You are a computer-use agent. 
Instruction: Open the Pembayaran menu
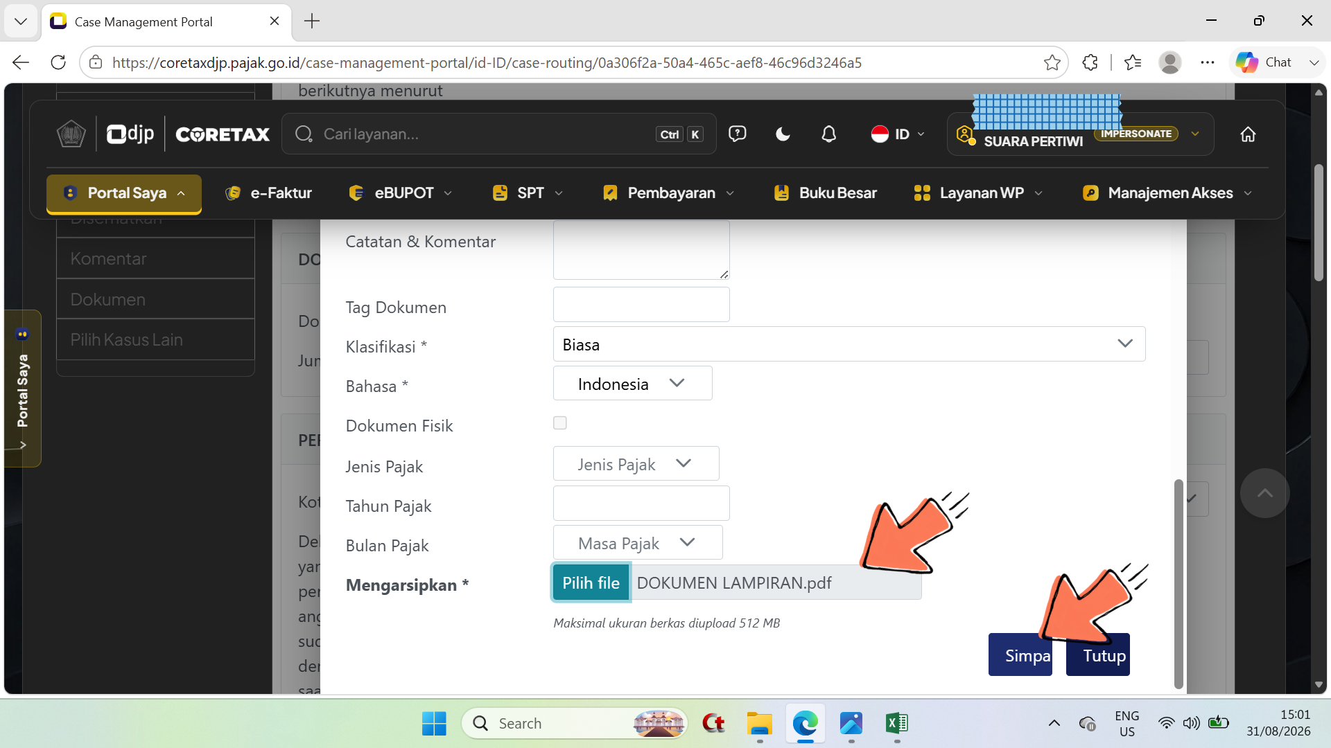coord(668,193)
